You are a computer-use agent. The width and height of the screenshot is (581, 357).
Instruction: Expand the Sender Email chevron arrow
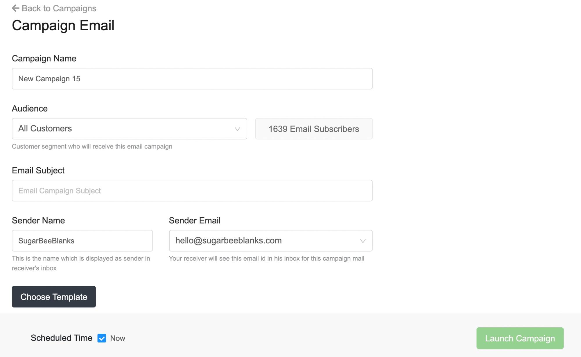363,241
